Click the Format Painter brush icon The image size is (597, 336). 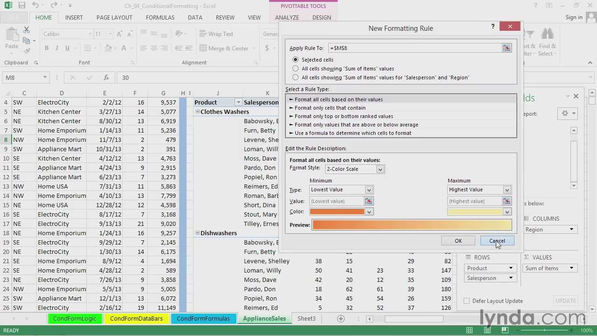[27, 51]
